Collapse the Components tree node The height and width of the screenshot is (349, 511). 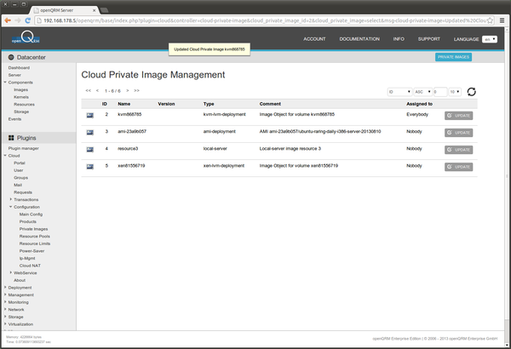(5, 82)
